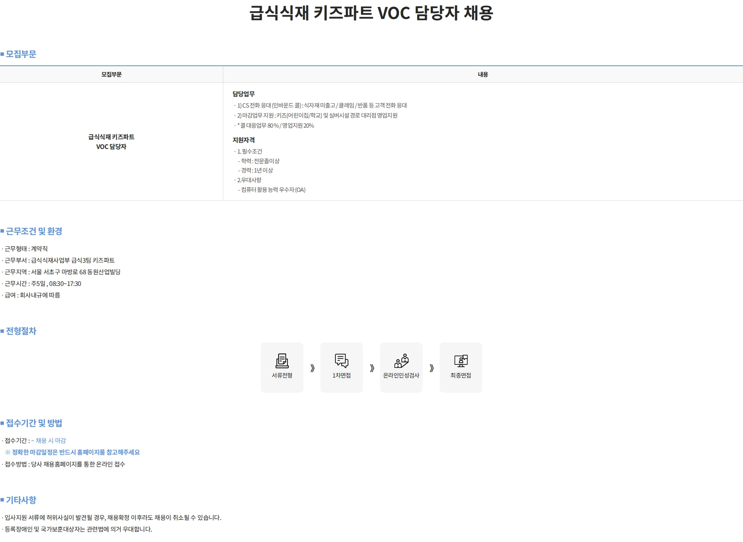
Task: Click the 모집부문 table column header
Action: (111, 74)
